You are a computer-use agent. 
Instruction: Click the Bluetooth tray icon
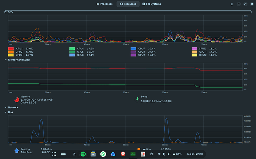(164, 154)
